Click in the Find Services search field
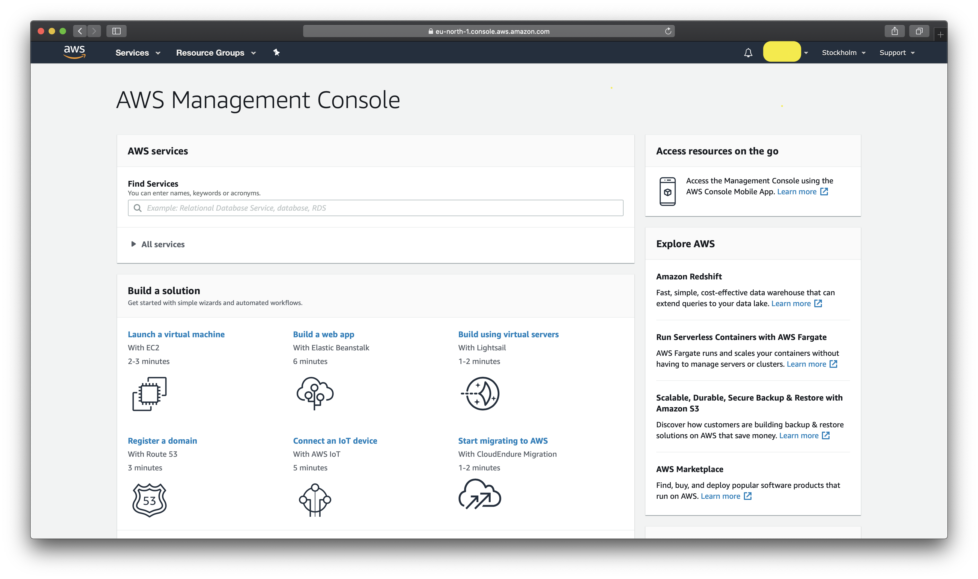The height and width of the screenshot is (579, 978). coord(375,208)
